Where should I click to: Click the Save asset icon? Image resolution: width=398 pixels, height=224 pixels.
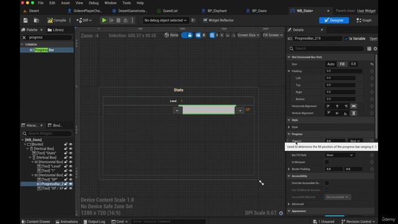(x=25, y=21)
